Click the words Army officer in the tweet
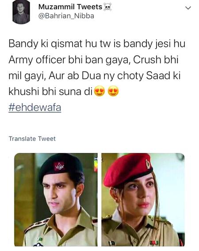Screen dimensions: 199x251 (x=37, y=60)
